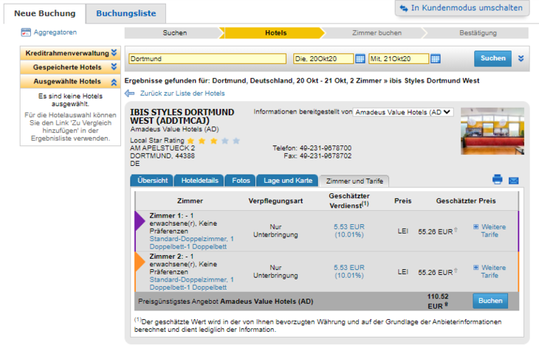
Task: Click total price 110.52 EUR
Action: (438, 301)
